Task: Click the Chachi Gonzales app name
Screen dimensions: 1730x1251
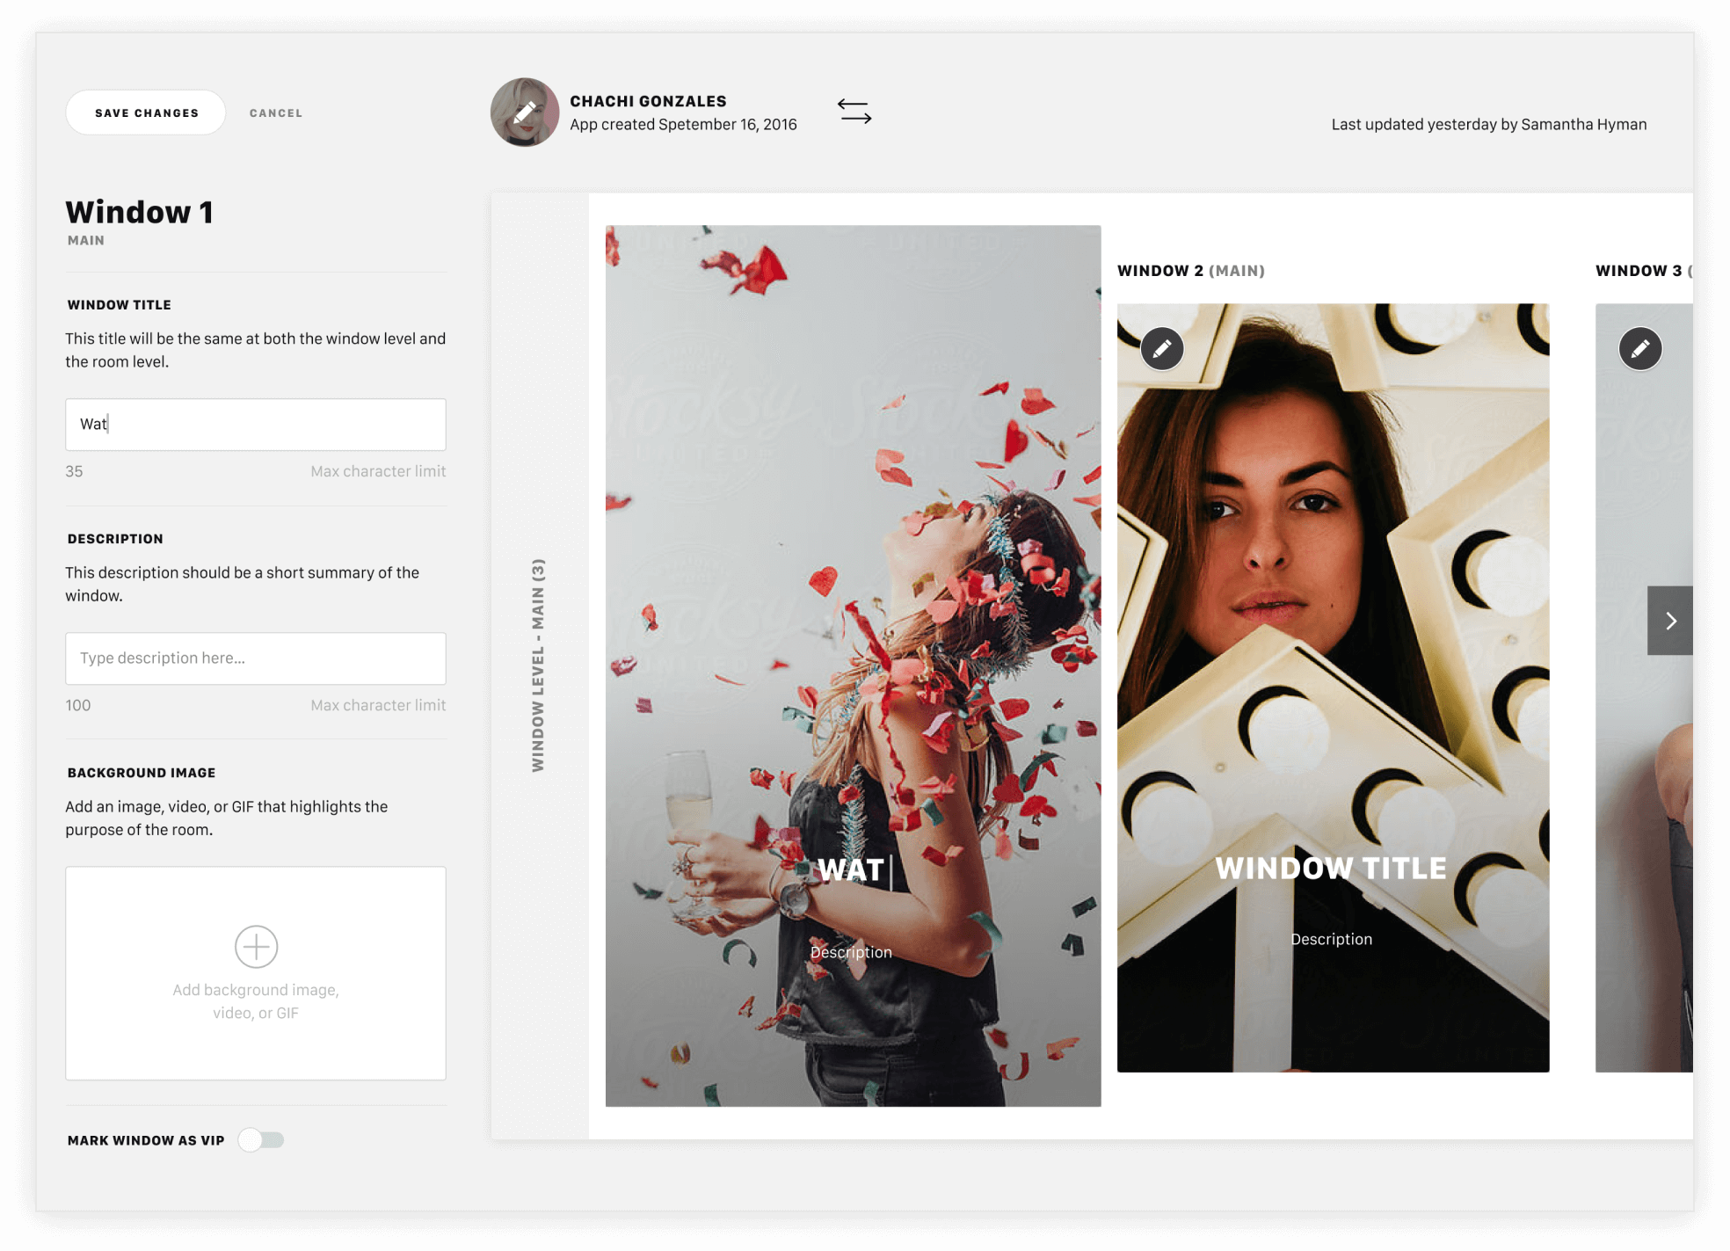Action: pyautogui.click(x=648, y=101)
